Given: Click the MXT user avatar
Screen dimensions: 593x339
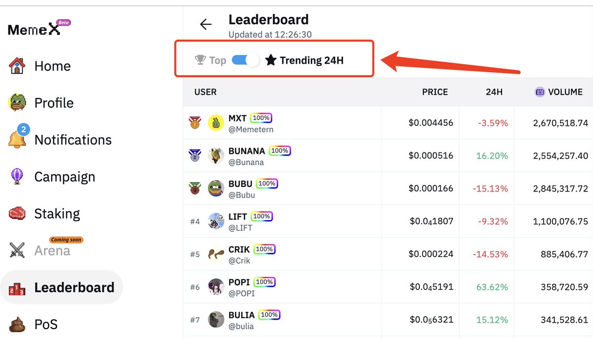Looking at the screenshot, I should click(x=216, y=123).
